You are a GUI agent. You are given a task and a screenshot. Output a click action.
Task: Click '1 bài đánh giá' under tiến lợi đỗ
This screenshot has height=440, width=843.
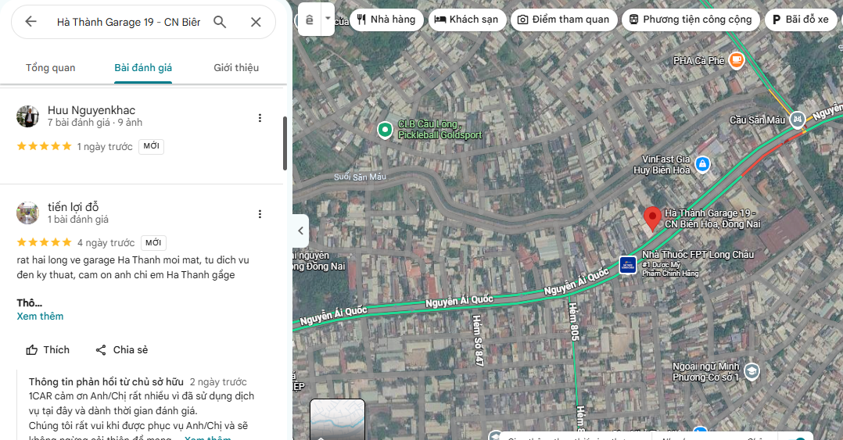pyautogui.click(x=78, y=219)
